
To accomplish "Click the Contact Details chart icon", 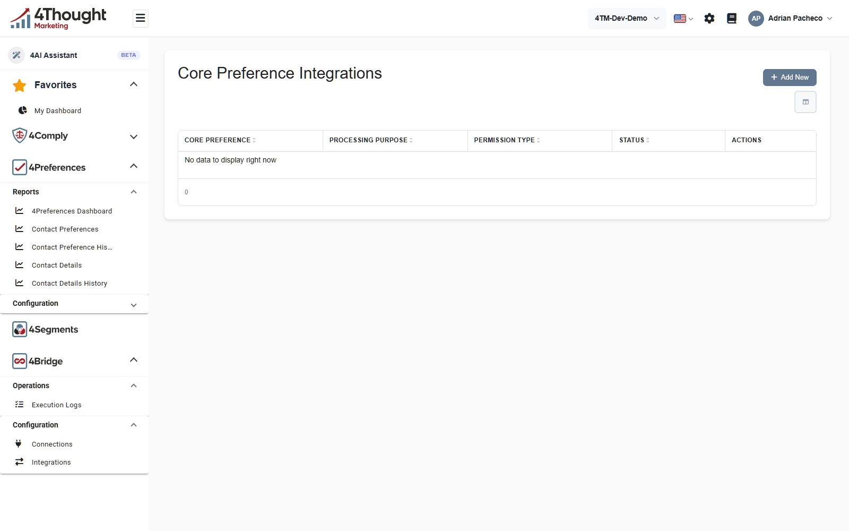I will pos(20,265).
